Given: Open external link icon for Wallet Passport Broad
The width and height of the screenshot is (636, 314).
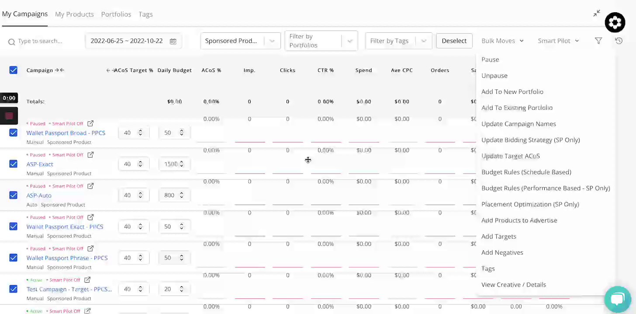Looking at the screenshot, I should tap(90, 123).
